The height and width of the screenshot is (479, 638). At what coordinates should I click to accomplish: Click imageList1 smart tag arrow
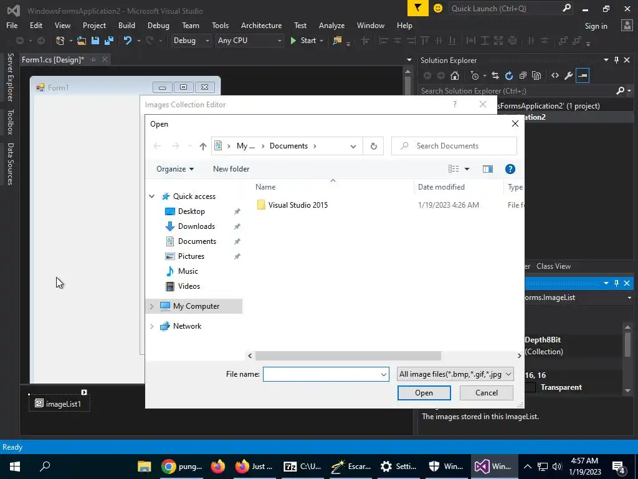(x=84, y=392)
